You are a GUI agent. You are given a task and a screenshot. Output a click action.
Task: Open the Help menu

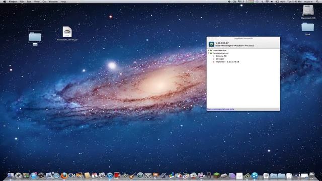(x=63, y=2)
